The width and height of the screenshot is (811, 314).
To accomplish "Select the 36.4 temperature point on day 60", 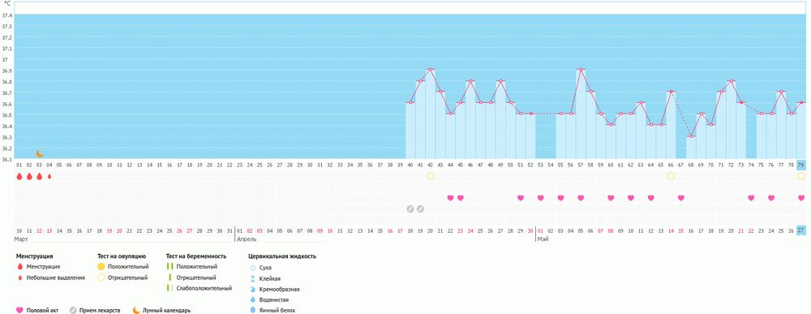I will click(x=611, y=125).
